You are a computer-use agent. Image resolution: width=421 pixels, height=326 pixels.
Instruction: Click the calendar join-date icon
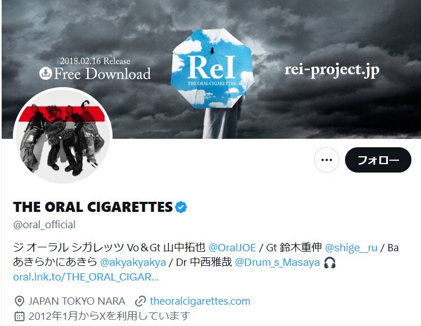19,316
